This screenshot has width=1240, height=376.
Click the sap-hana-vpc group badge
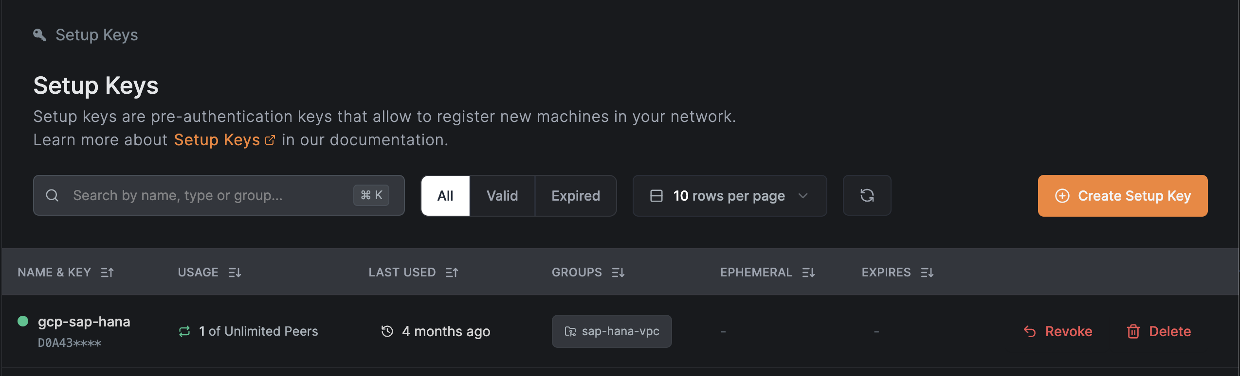coord(612,331)
